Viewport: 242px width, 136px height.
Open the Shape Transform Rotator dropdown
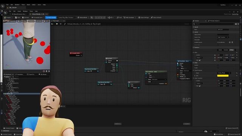(199, 83)
